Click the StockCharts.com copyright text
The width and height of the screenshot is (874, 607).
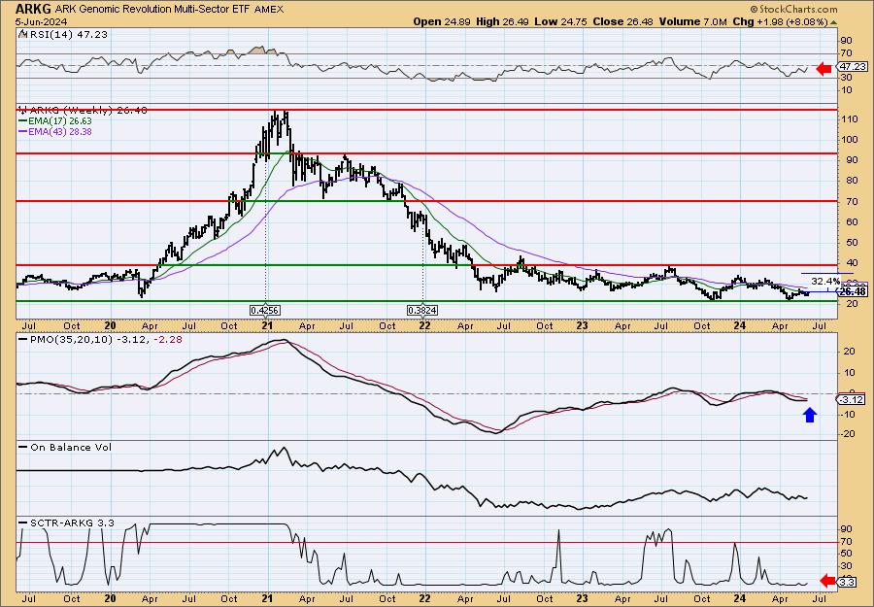[x=793, y=9]
